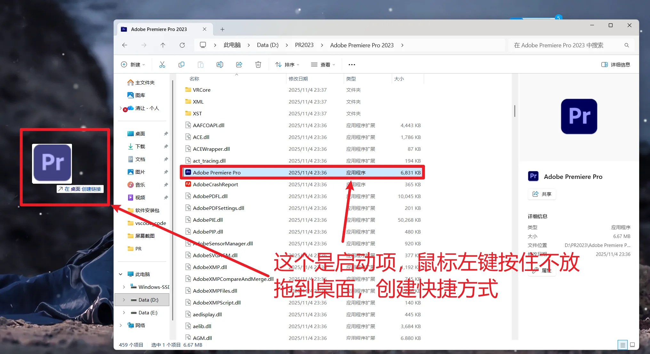The width and height of the screenshot is (650, 354).
Task: Open the three-dot more options menu
Action: click(x=352, y=65)
